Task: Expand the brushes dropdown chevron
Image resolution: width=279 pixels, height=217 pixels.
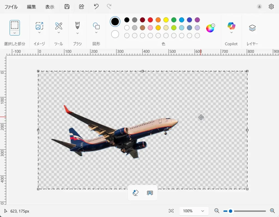Action: point(77,33)
